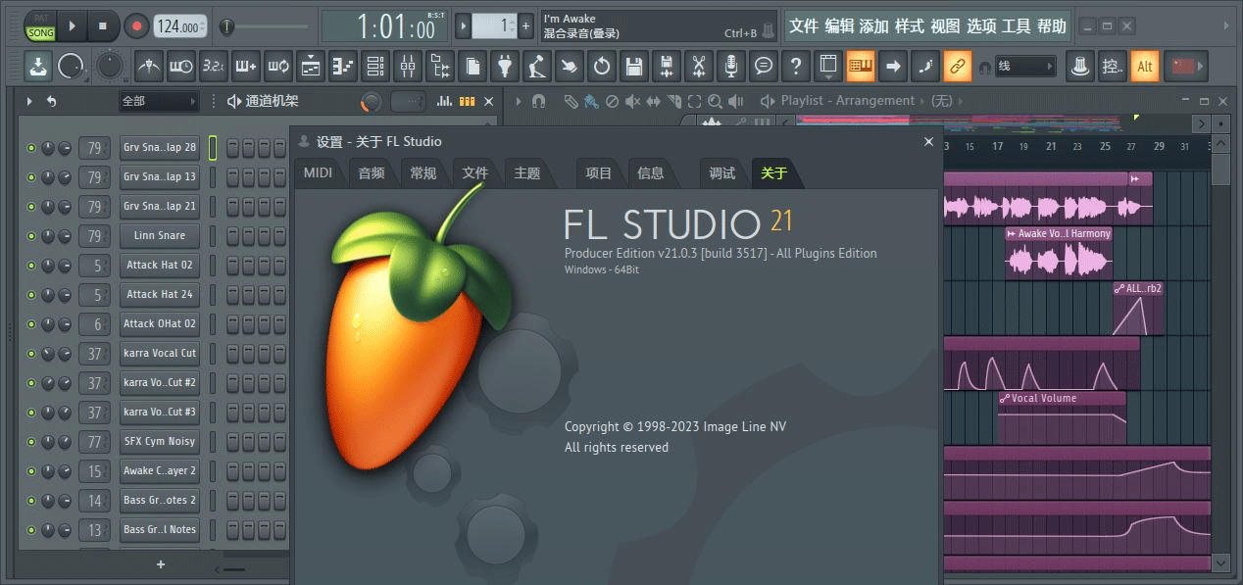Viewport: 1243px width, 585px height.
Task: Switch to the MIDI settings tab
Action: pos(318,172)
